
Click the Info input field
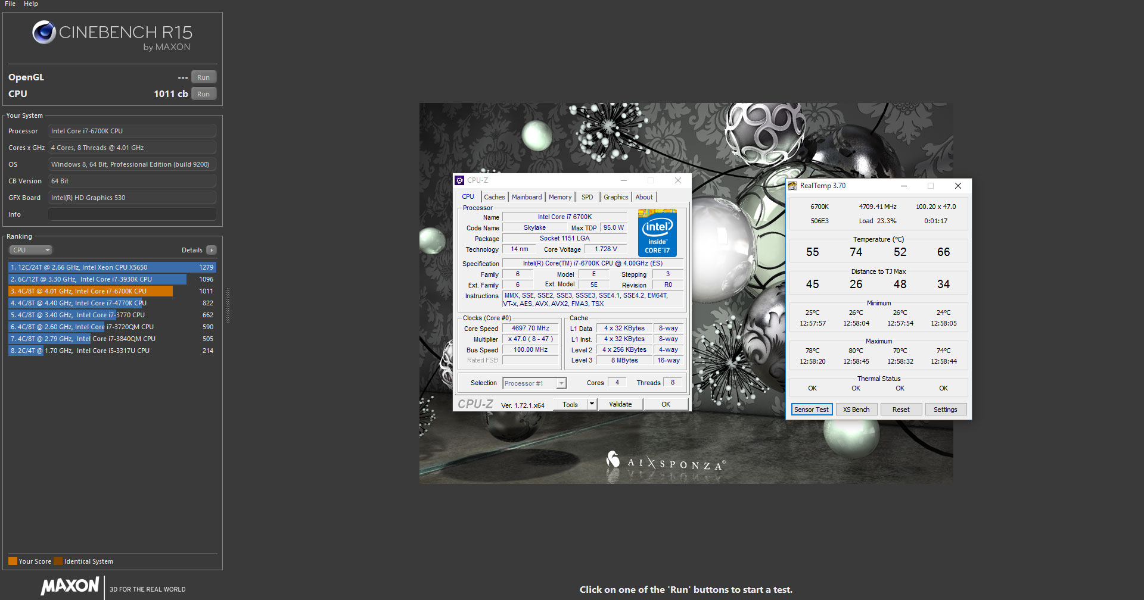pos(132,214)
